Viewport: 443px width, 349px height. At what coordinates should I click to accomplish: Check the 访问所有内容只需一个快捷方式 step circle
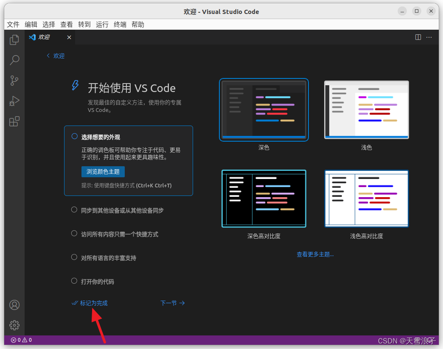[74, 234]
